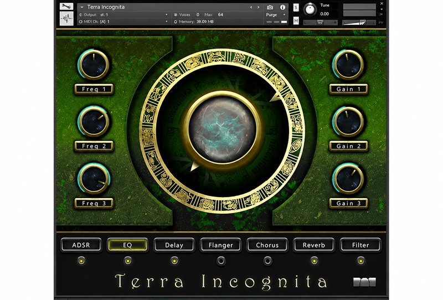Click the volume slider
Screen dimensions: 443x300
coord(359,23)
